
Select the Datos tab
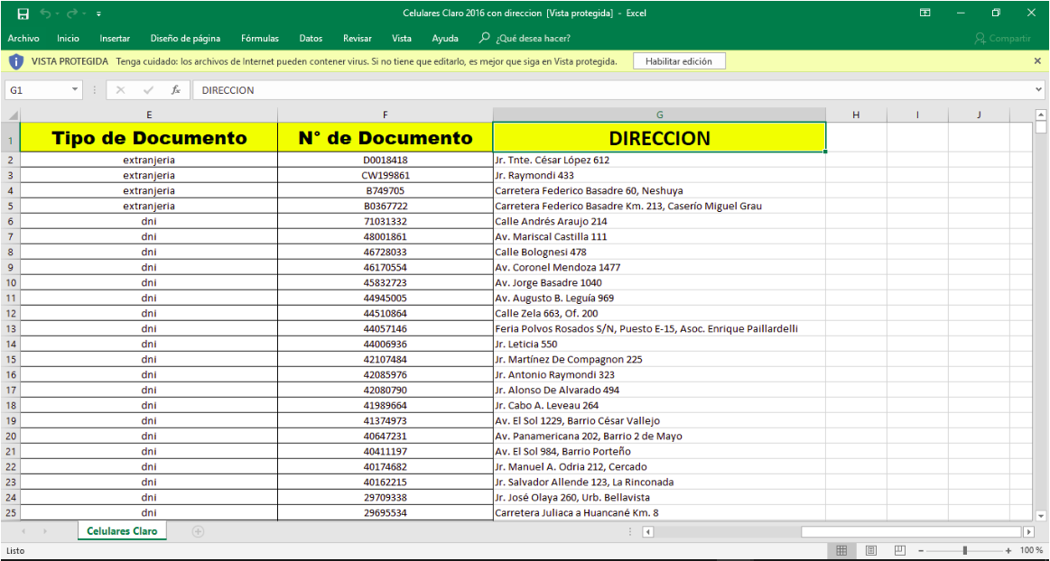tap(311, 39)
